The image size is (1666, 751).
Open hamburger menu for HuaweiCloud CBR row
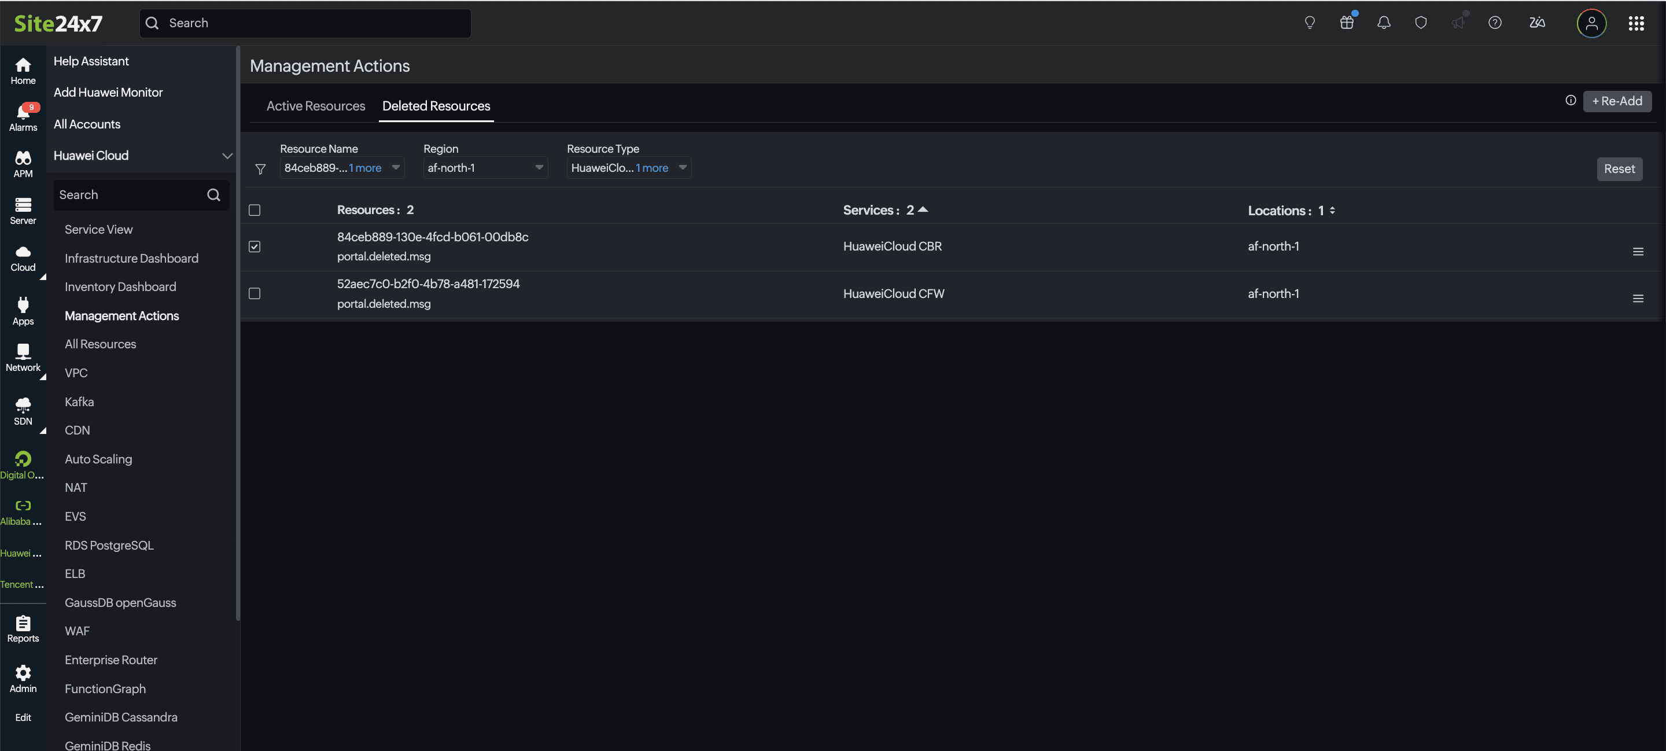[1638, 252]
